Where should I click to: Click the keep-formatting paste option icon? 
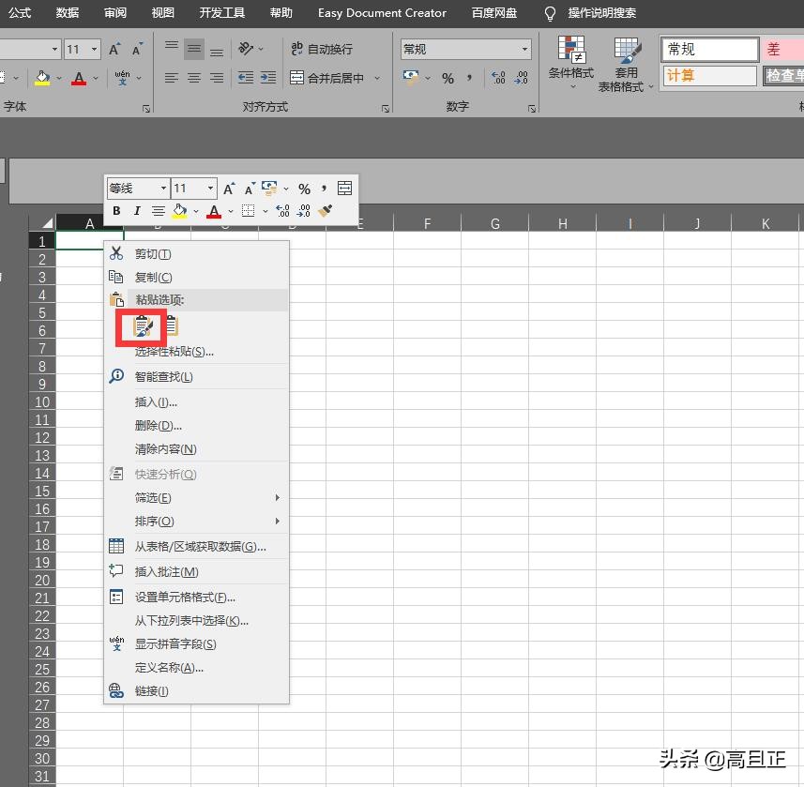tap(143, 325)
